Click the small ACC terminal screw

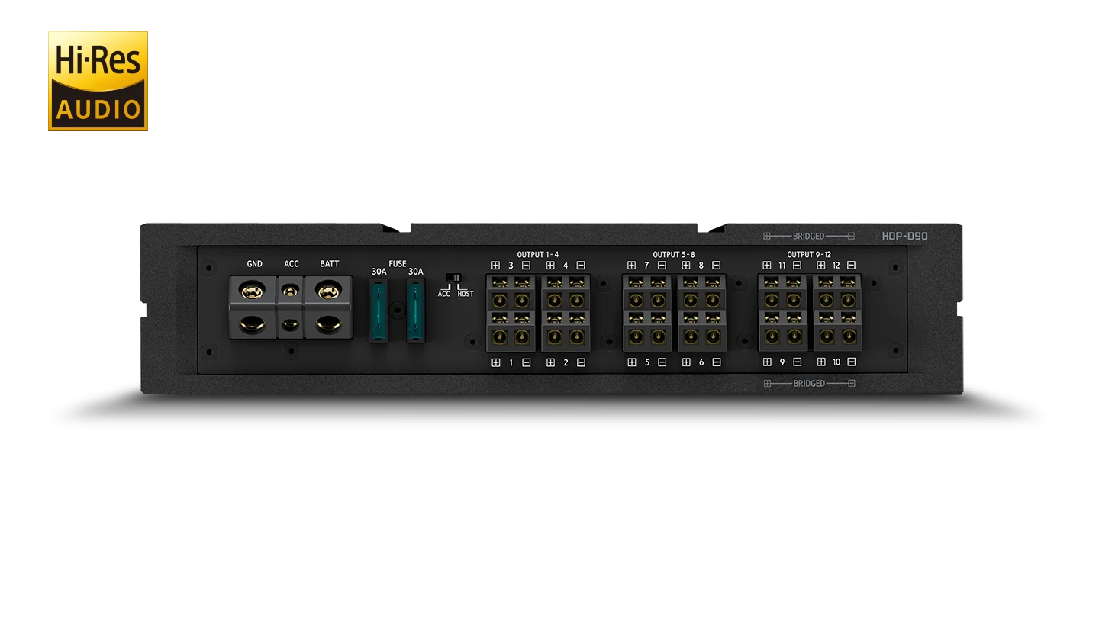[291, 291]
